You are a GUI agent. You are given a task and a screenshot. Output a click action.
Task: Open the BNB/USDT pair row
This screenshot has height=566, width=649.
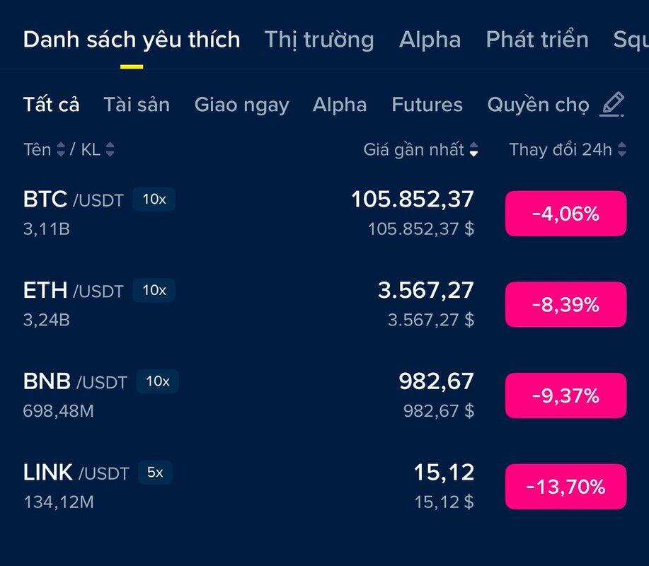coord(248,395)
